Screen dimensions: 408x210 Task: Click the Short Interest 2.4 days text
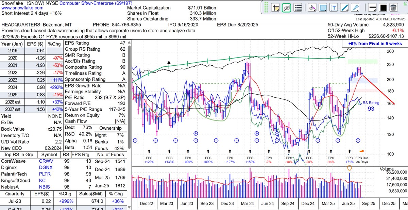click(32, 13)
